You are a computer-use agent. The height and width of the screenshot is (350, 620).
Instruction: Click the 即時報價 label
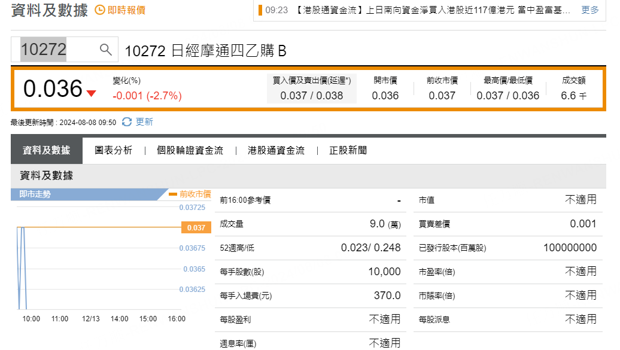126,10
